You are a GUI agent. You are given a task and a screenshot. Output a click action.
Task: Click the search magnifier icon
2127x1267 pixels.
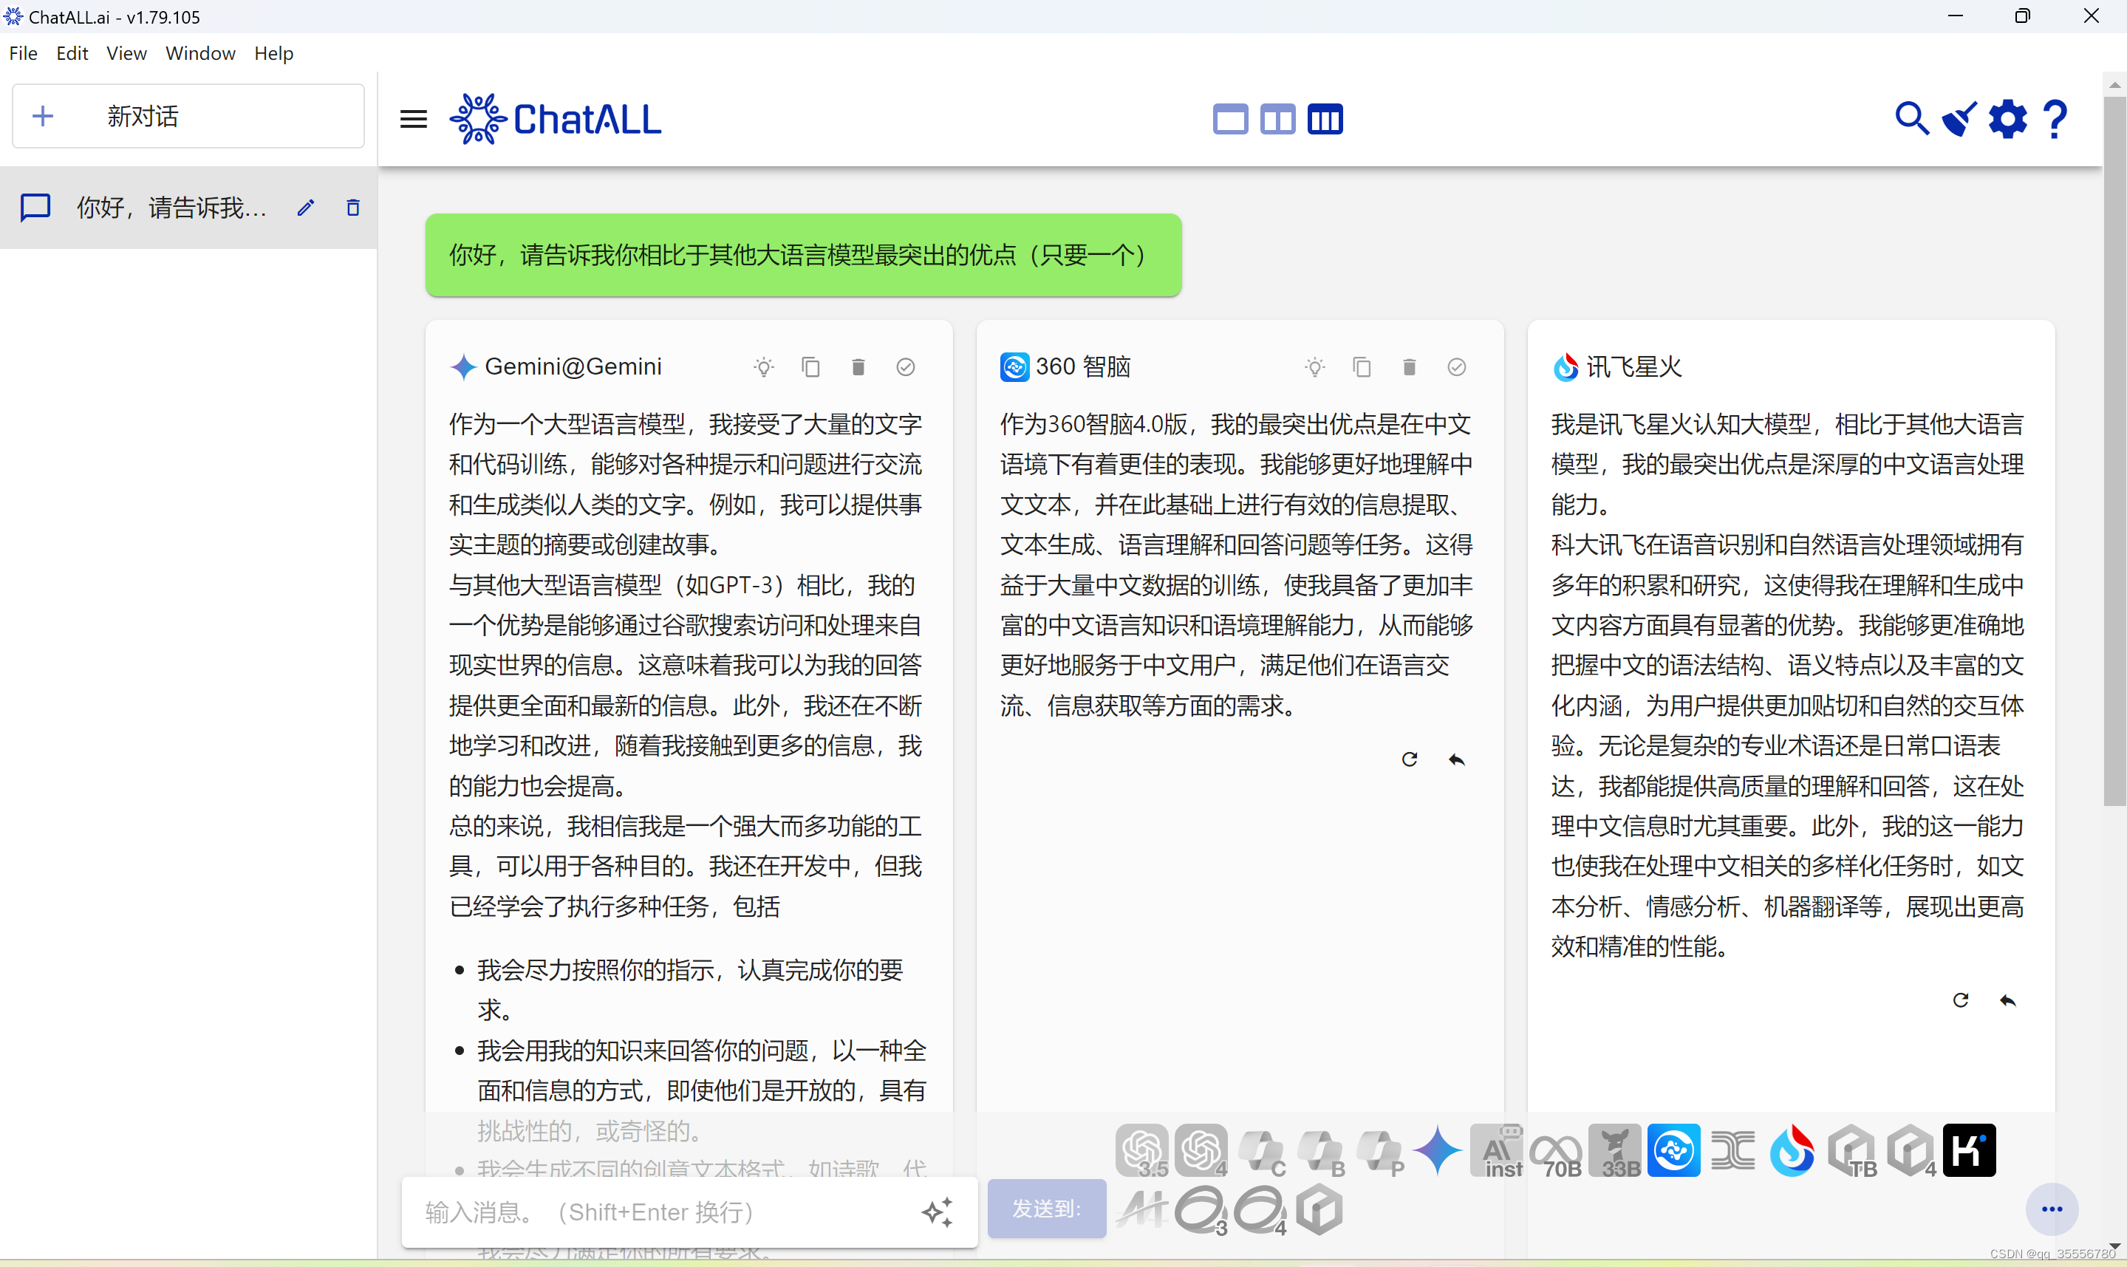[x=1911, y=119]
